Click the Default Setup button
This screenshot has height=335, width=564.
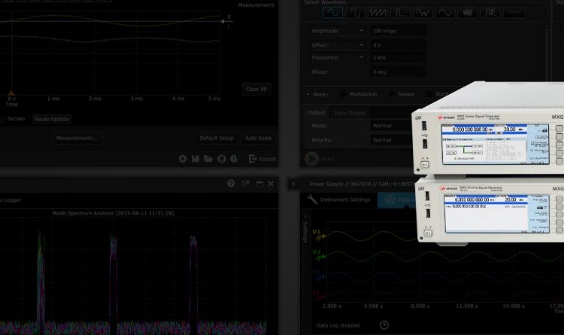click(x=217, y=138)
